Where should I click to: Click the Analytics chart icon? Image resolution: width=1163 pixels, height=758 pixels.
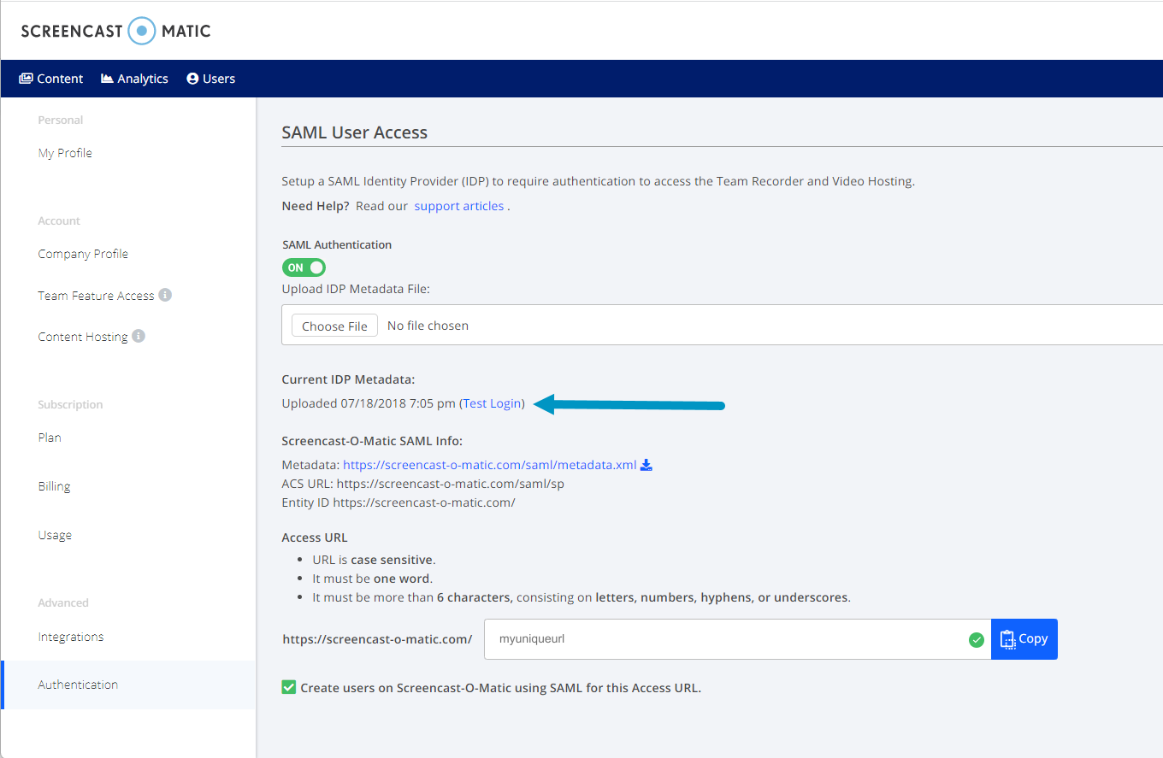click(x=107, y=79)
